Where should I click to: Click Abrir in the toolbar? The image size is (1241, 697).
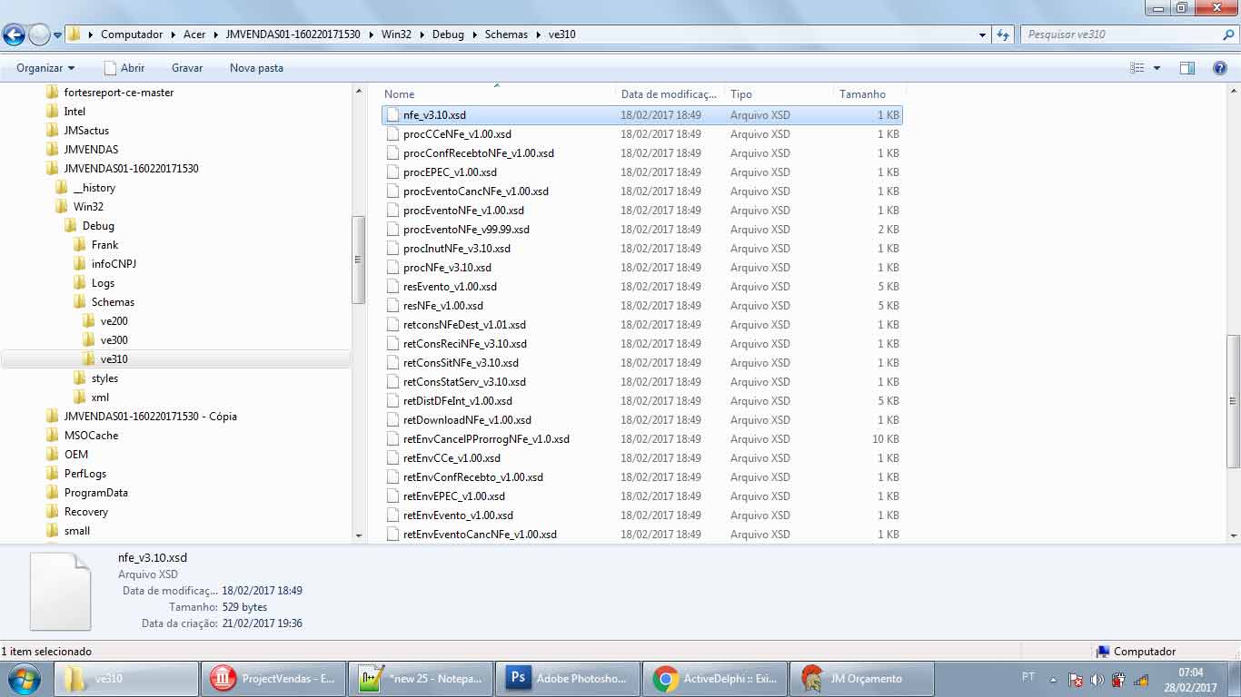click(x=124, y=68)
